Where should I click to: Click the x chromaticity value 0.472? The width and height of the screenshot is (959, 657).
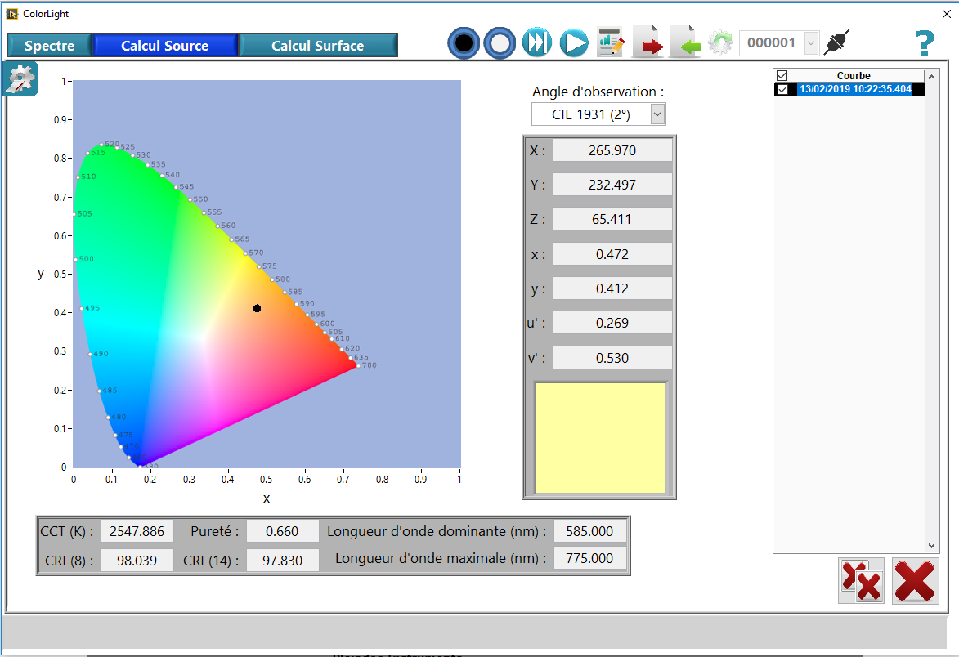(x=612, y=254)
